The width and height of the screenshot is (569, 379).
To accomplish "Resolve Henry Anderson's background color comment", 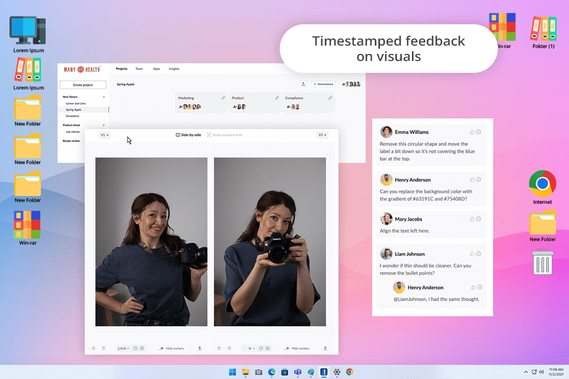I will [x=479, y=179].
